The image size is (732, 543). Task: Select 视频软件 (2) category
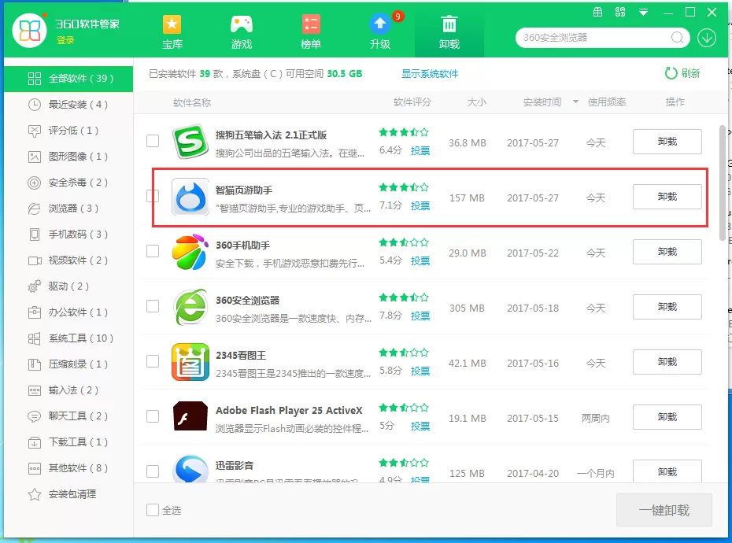tap(68, 260)
